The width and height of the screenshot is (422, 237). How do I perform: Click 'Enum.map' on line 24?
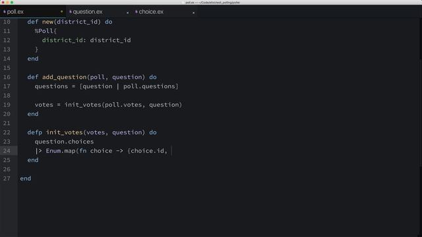click(61, 151)
